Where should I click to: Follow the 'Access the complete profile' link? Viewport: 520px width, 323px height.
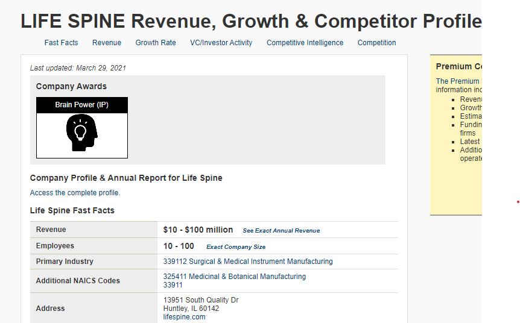[75, 193]
